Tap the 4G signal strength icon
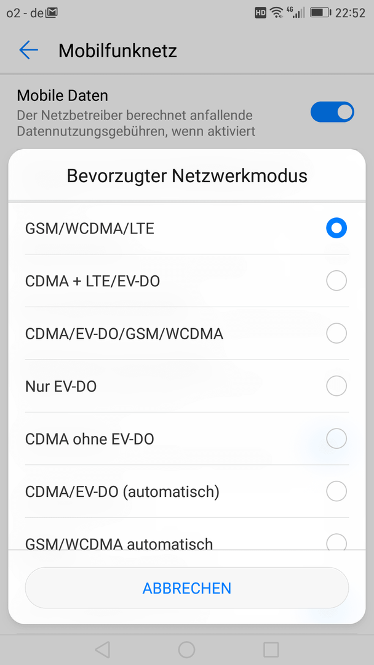Viewport: 374px width, 665px height. coord(296,13)
